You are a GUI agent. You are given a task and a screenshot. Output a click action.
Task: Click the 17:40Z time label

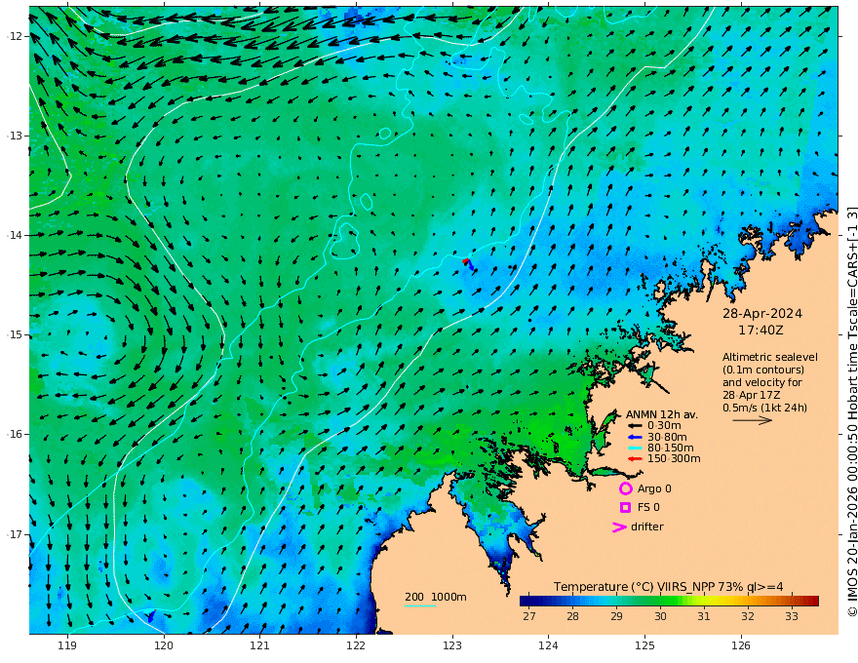pos(760,331)
